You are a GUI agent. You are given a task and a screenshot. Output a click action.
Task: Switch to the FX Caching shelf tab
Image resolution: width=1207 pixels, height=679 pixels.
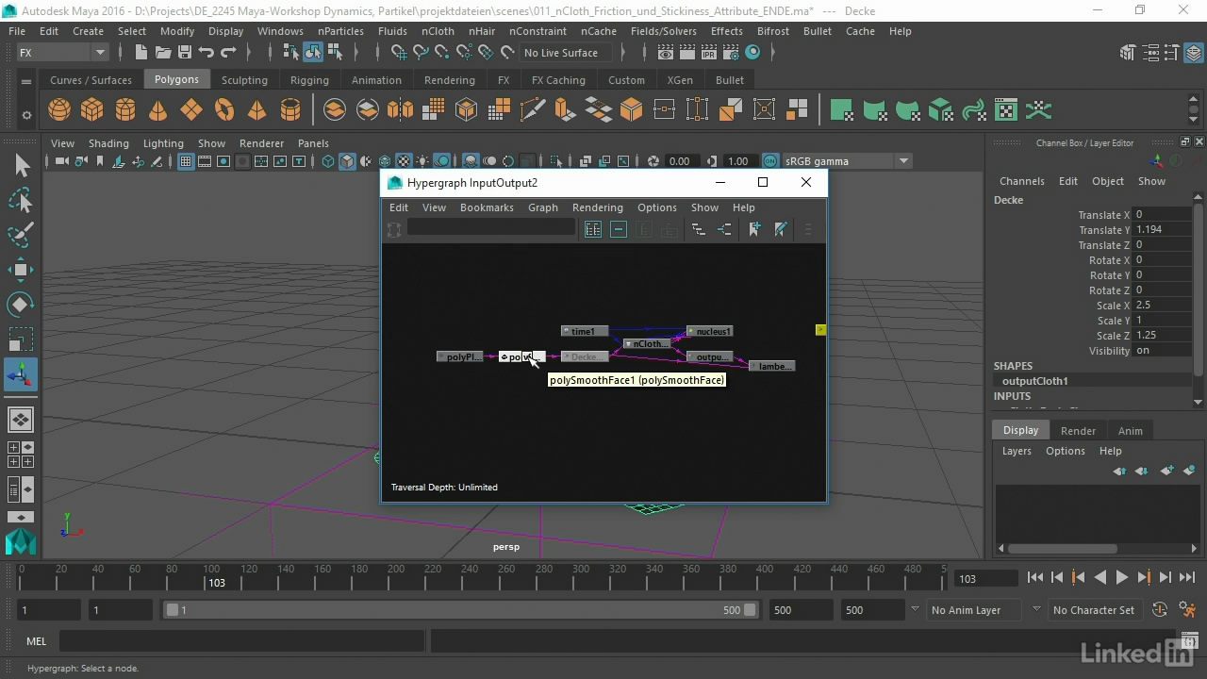coord(558,80)
